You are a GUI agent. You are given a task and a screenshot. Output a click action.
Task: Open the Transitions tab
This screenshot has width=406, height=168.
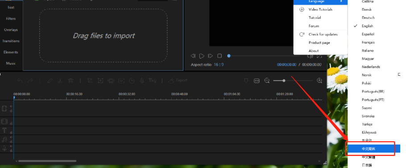(x=11, y=41)
